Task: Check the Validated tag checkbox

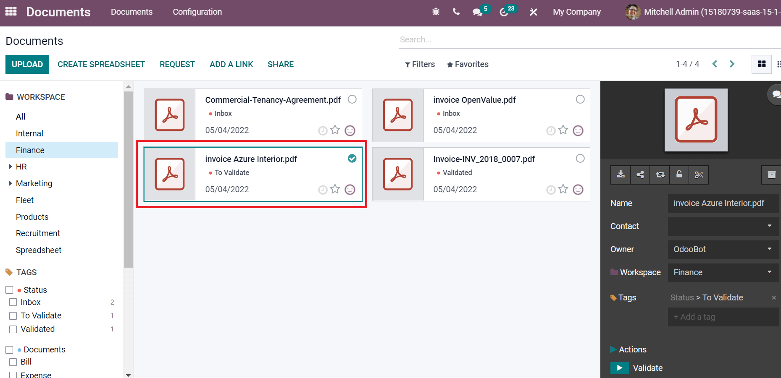Action: (13, 329)
